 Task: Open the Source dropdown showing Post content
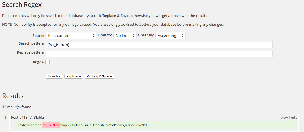(71, 36)
